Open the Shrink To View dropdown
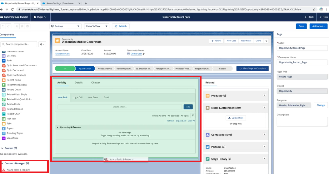The height and width of the screenshot is (174, 329). (x=97, y=26)
